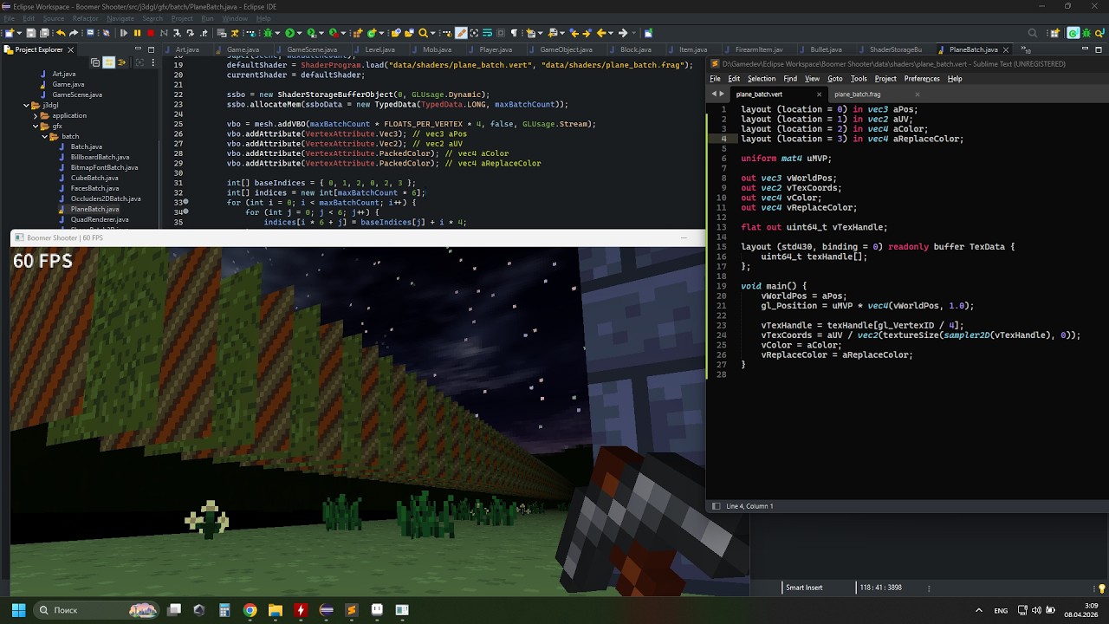Viewport: 1109px width, 624px height.
Task: Close the plane_batch.vert tab in Sublime
Action: (819, 94)
